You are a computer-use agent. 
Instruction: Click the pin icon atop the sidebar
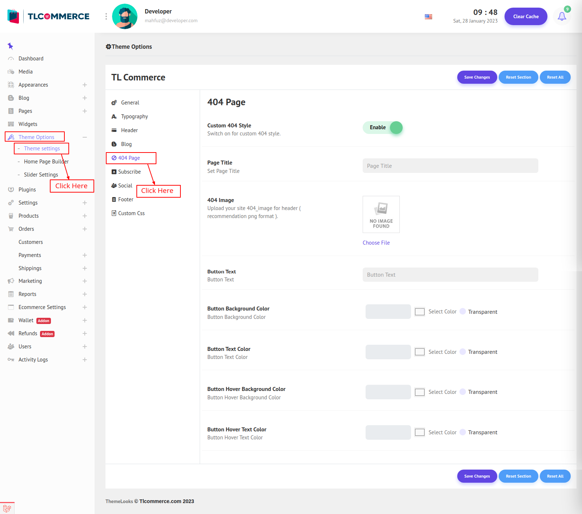[10, 46]
